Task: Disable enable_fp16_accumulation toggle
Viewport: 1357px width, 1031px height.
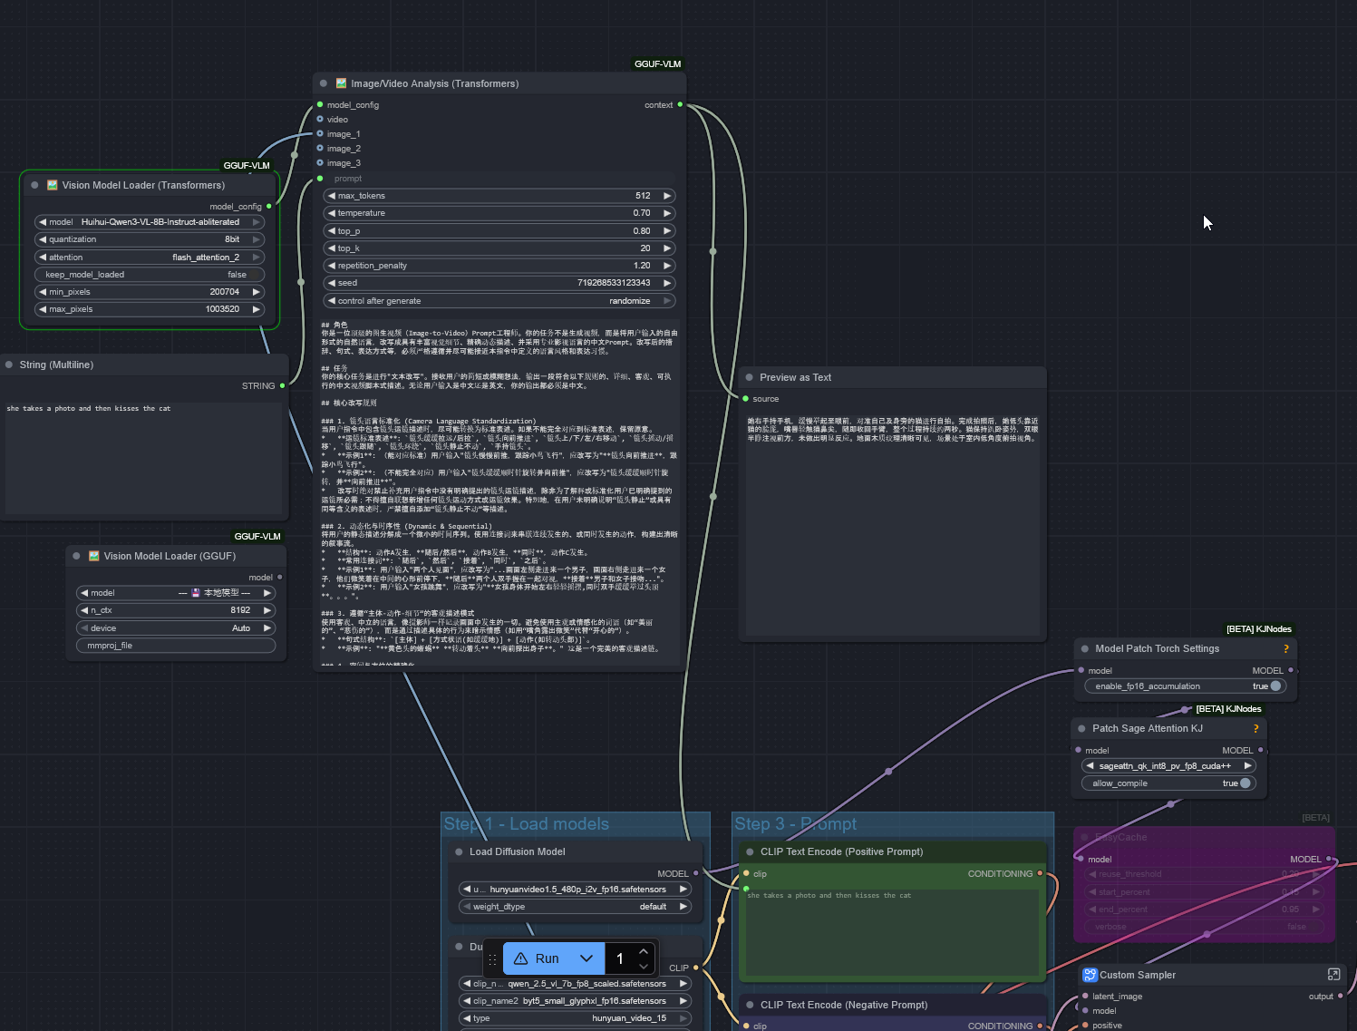Action: 1275,686
